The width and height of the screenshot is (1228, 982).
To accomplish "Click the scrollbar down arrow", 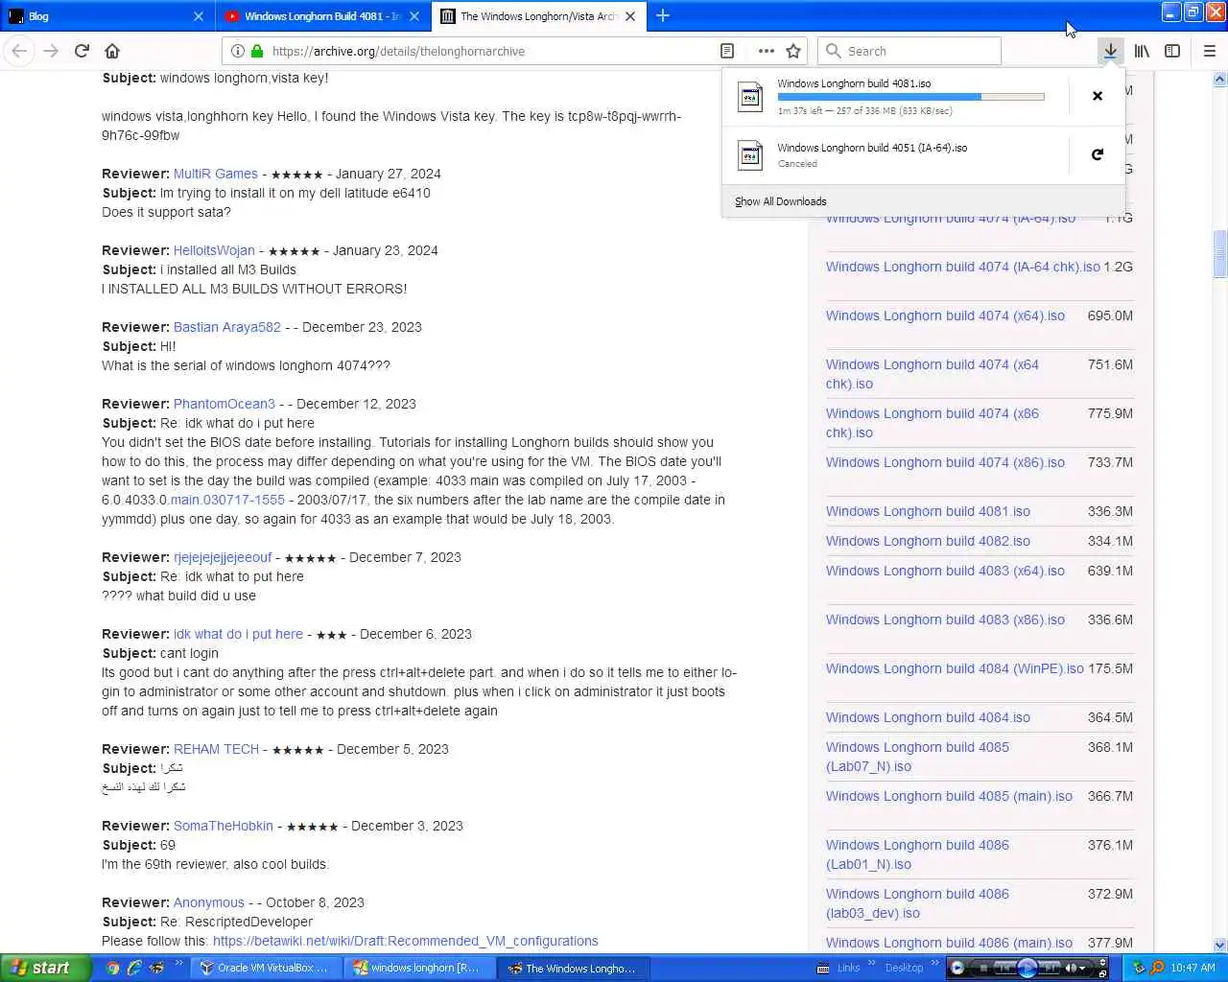I will pos(1220,945).
